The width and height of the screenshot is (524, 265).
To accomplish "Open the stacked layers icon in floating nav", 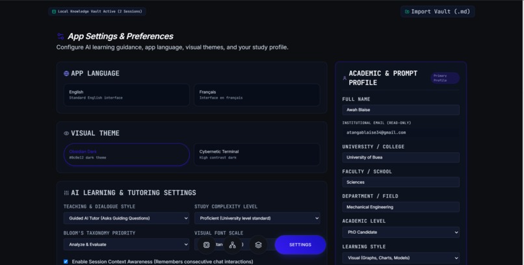I will [258, 245].
